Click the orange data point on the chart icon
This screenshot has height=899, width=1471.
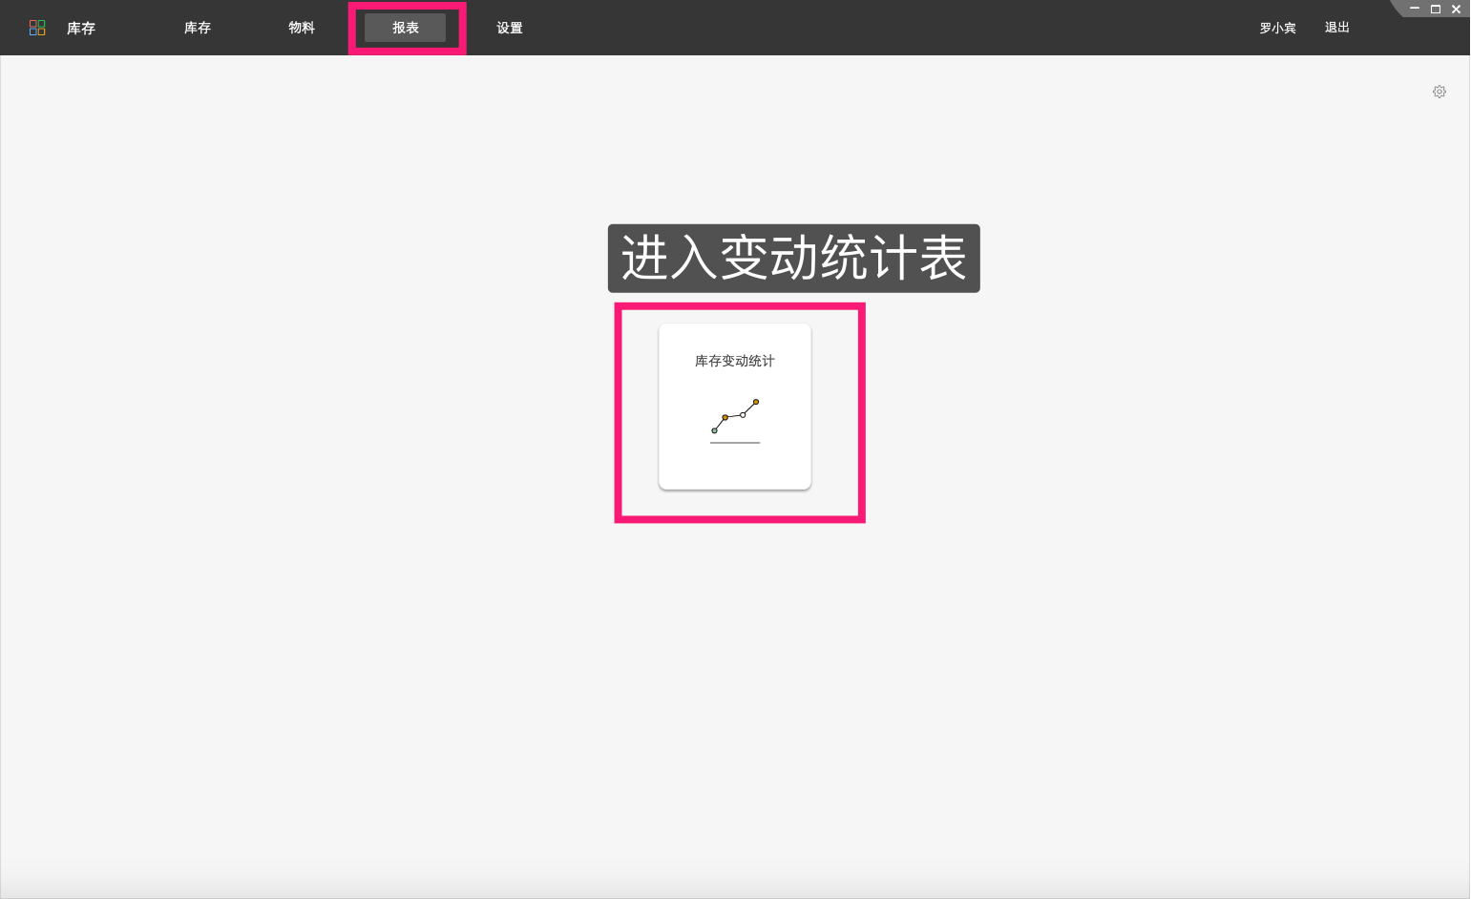coord(755,404)
